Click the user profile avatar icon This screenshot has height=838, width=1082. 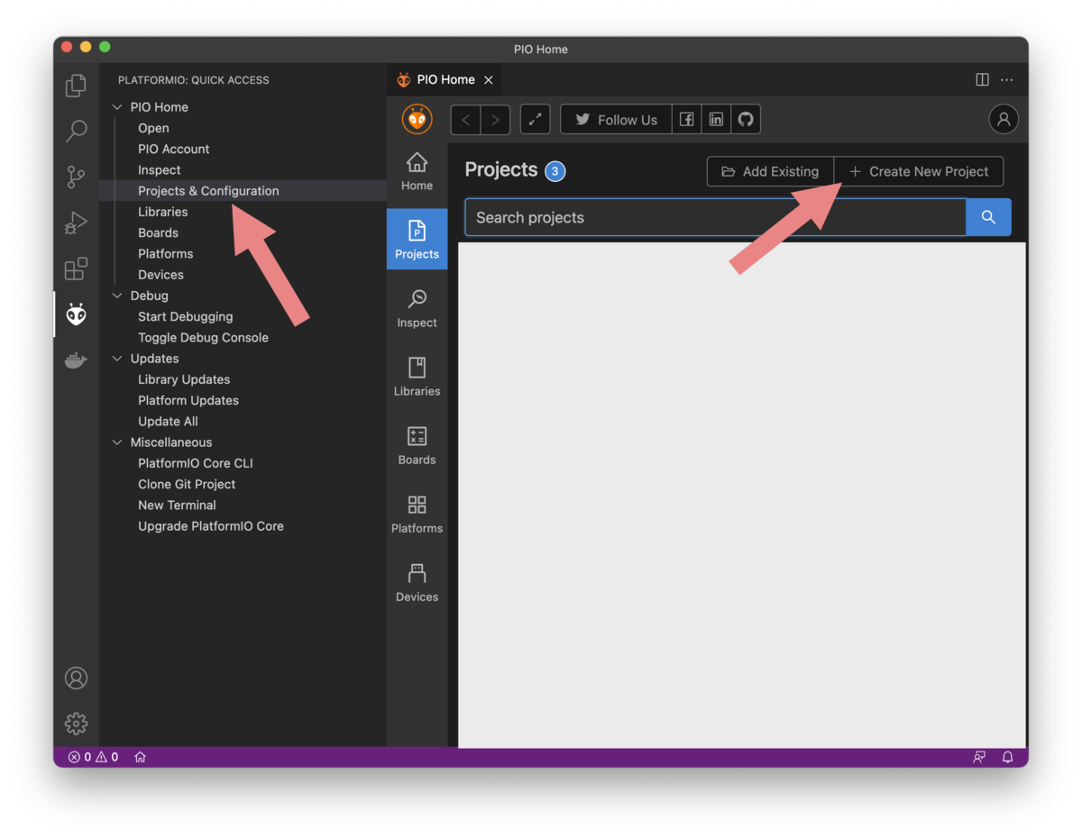click(1004, 119)
